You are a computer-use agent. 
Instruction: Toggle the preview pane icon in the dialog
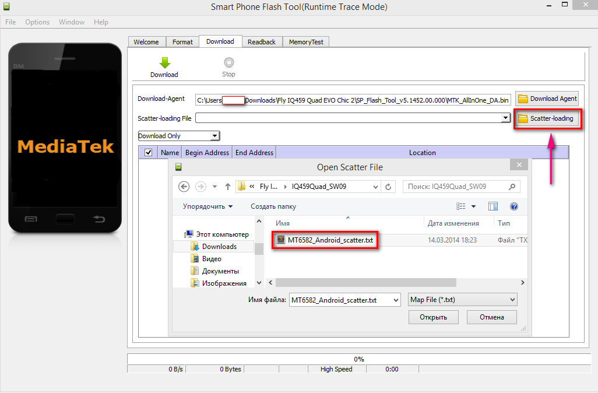click(493, 206)
